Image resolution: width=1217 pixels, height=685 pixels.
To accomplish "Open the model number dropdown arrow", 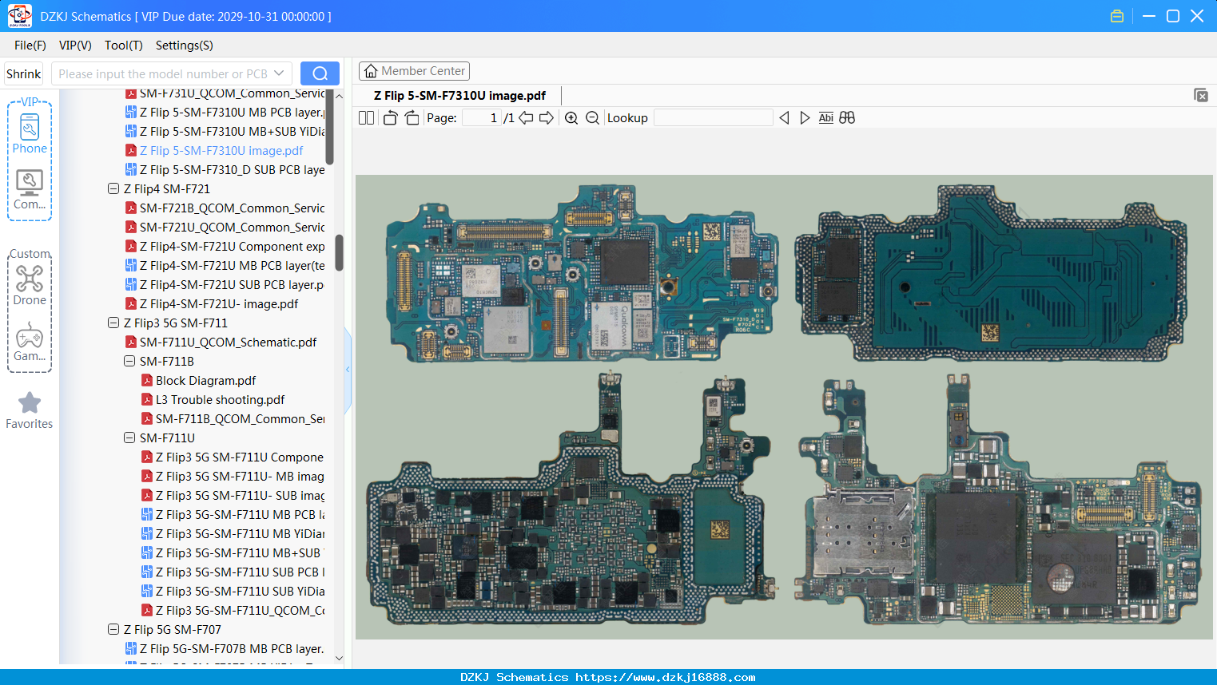I will coord(279,73).
